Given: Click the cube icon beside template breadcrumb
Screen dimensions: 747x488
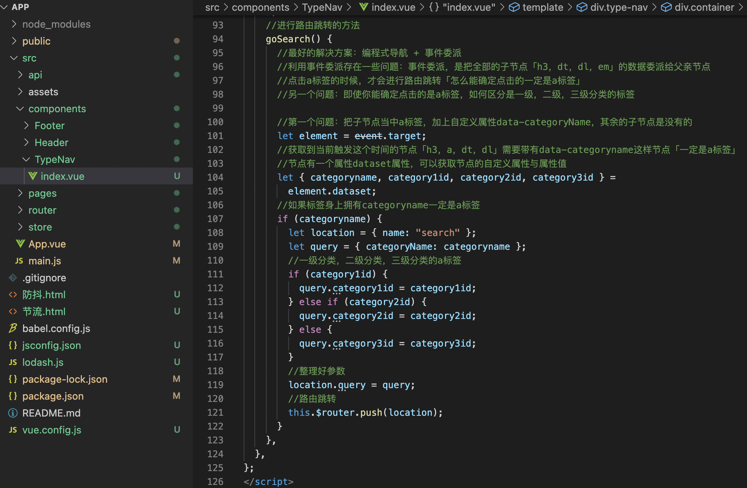Looking at the screenshot, I should tap(514, 7).
